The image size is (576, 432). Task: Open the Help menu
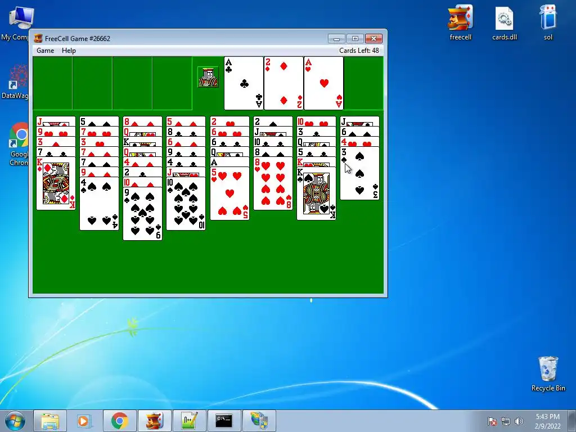(x=69, y=51)
